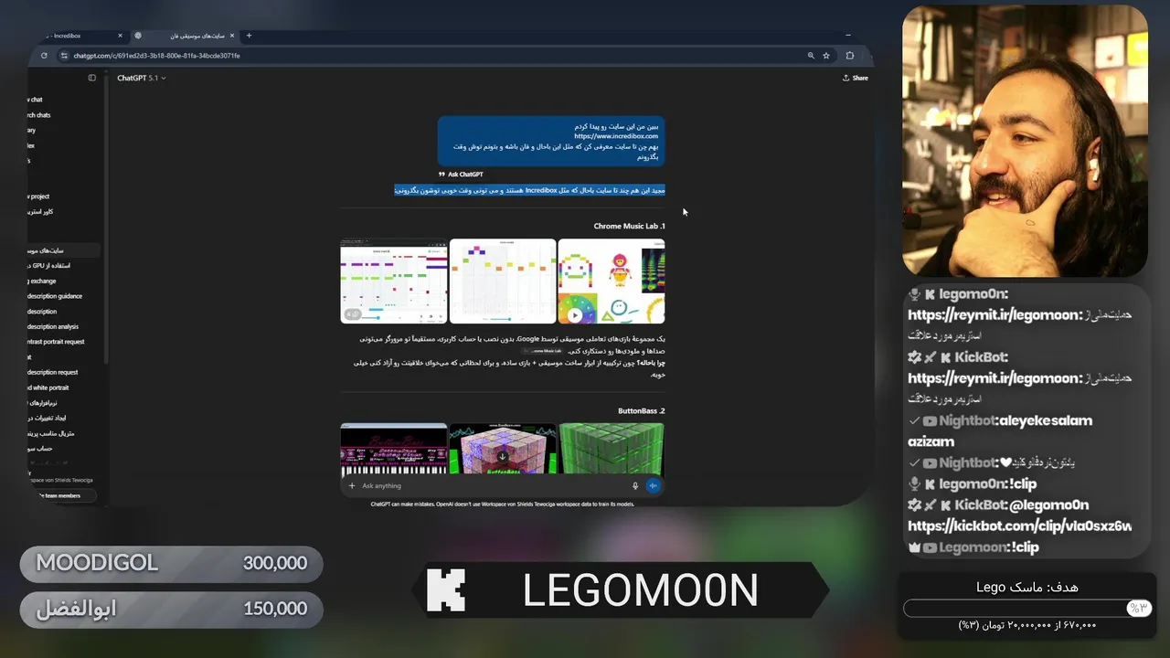Click the reymit.ir/legomoon link in legomo0n message

tap(994, 314)
